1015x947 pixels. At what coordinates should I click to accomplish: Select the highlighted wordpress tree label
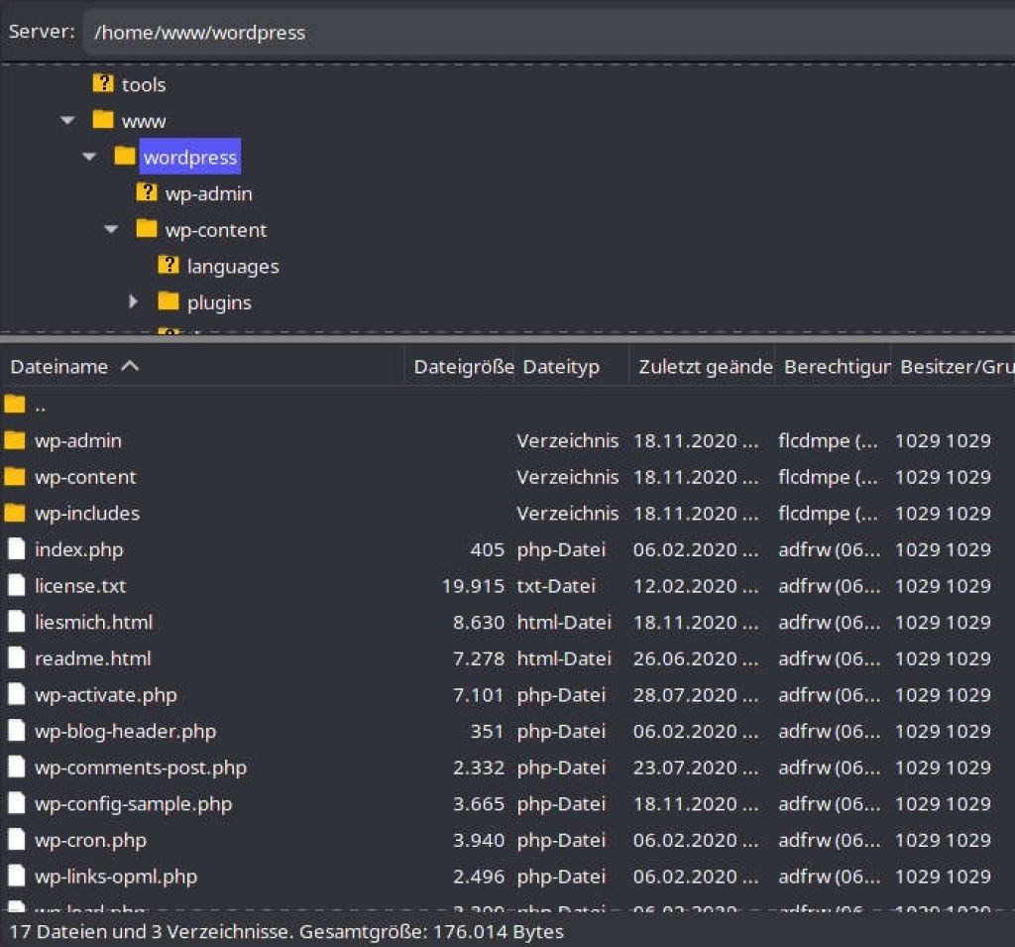coord(190,157)
